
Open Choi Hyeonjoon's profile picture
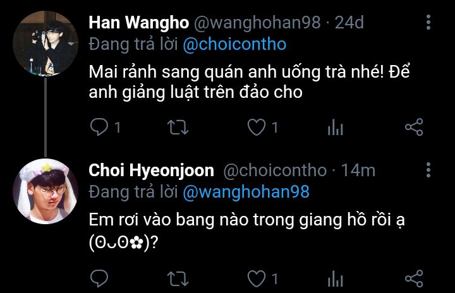coord(45,191)
